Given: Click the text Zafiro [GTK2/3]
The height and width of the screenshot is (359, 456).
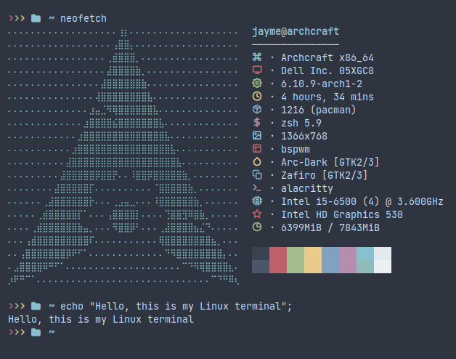Looking at the screenshot, I should [325, 175].
